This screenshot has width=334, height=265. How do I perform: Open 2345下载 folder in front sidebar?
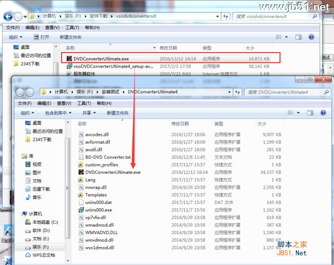coord(38,140)
